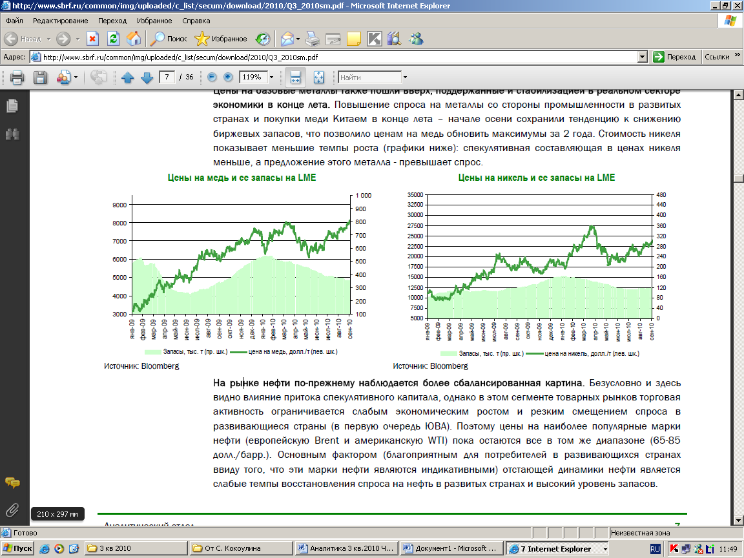Go to the next PDF page
The image size is (744, 558).
(147, 77)
